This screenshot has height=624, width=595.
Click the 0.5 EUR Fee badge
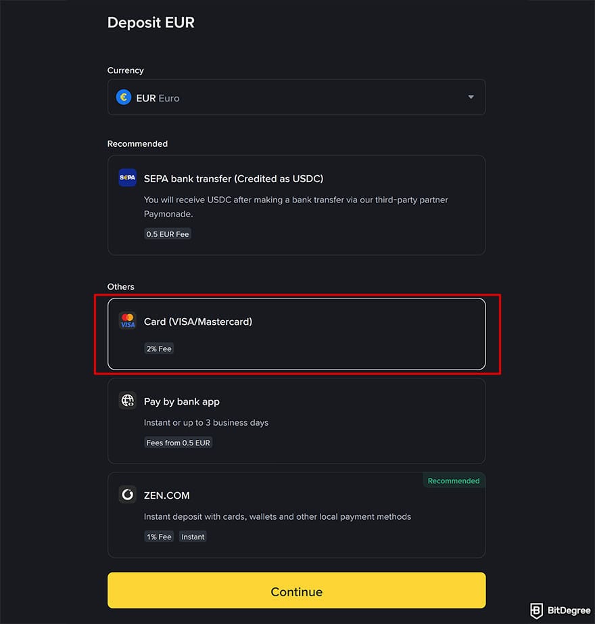(167, 233)
